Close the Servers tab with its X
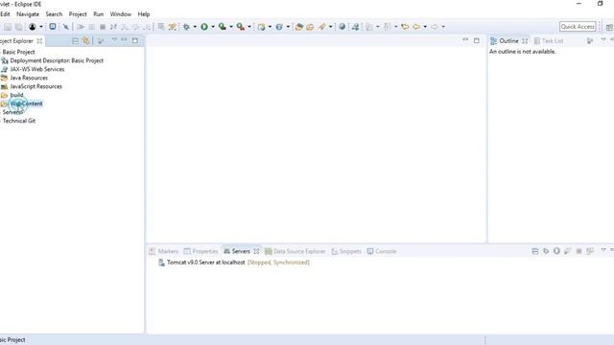 [256, 251]
